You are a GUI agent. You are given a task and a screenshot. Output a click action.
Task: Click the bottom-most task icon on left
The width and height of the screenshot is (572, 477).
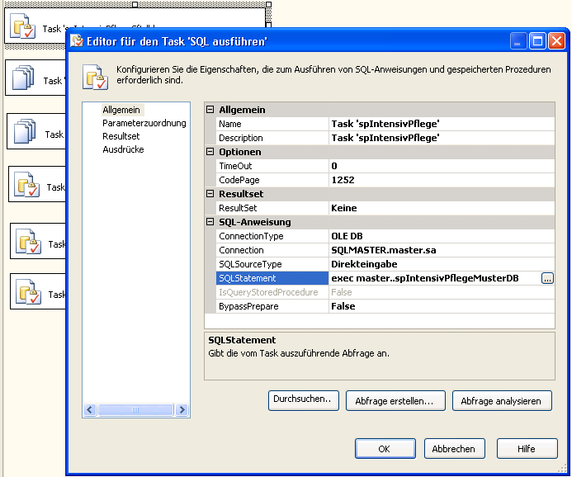[x=27, y=292]
